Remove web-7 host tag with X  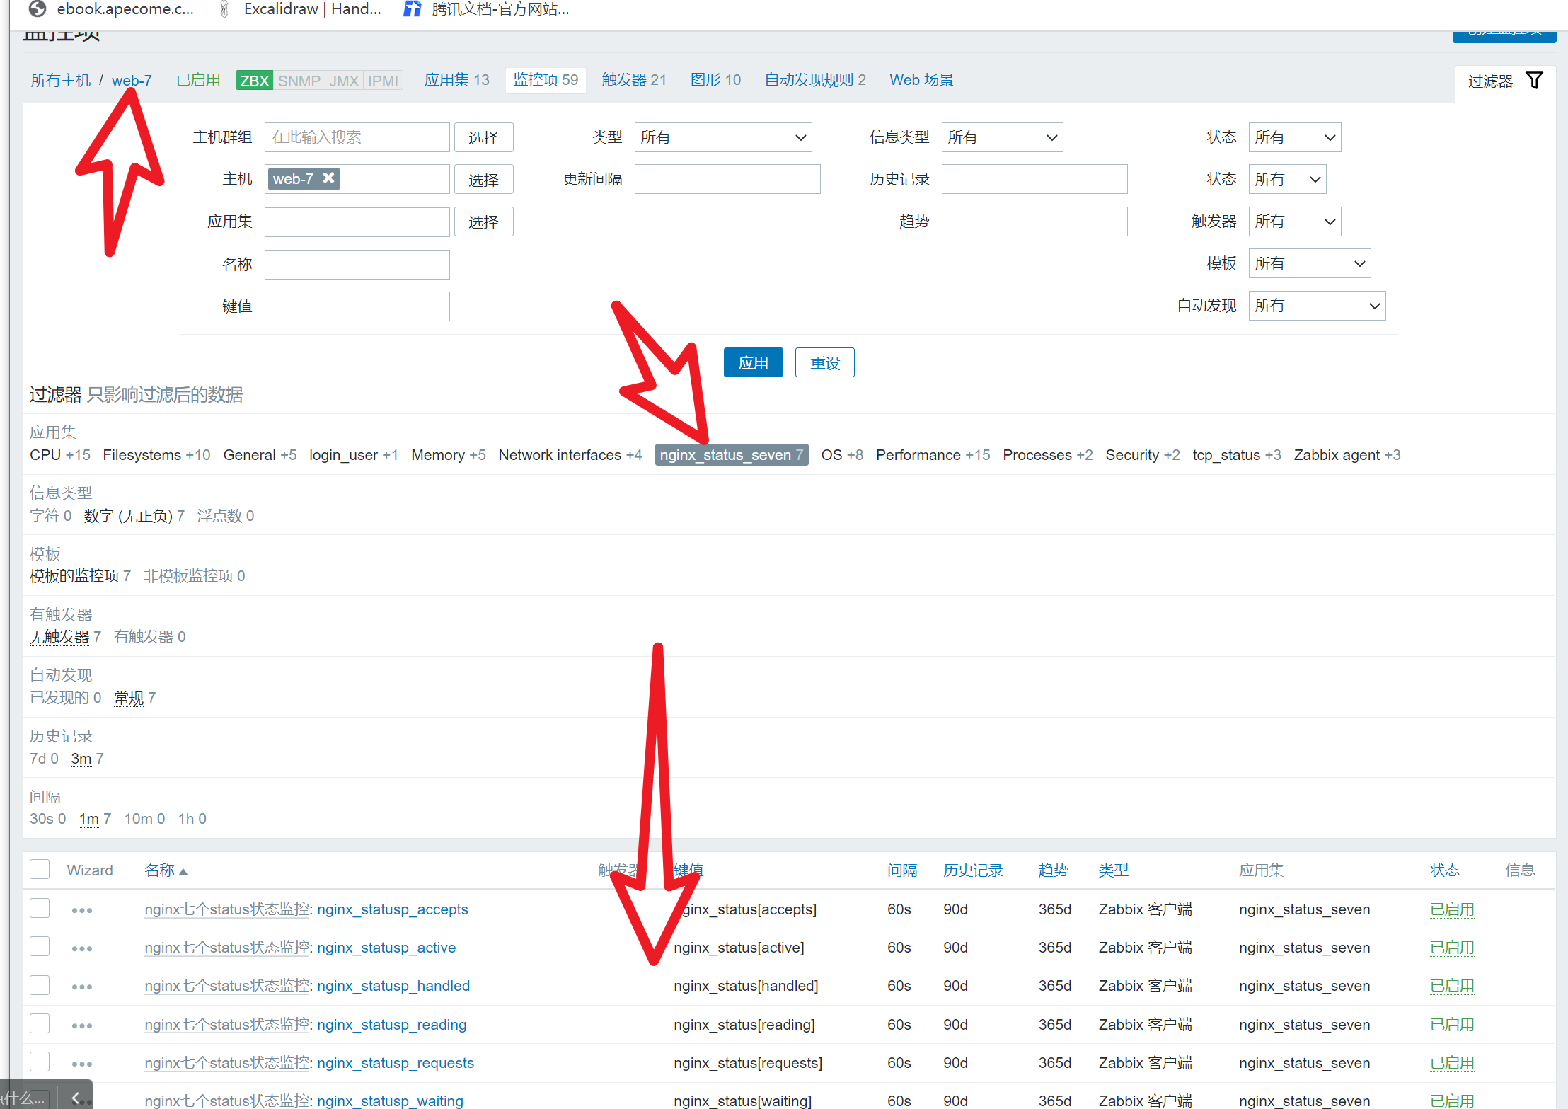click(x=328, y=178)
